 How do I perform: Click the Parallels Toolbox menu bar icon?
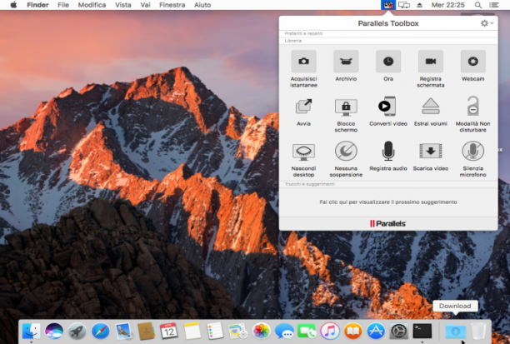[388, 5]
